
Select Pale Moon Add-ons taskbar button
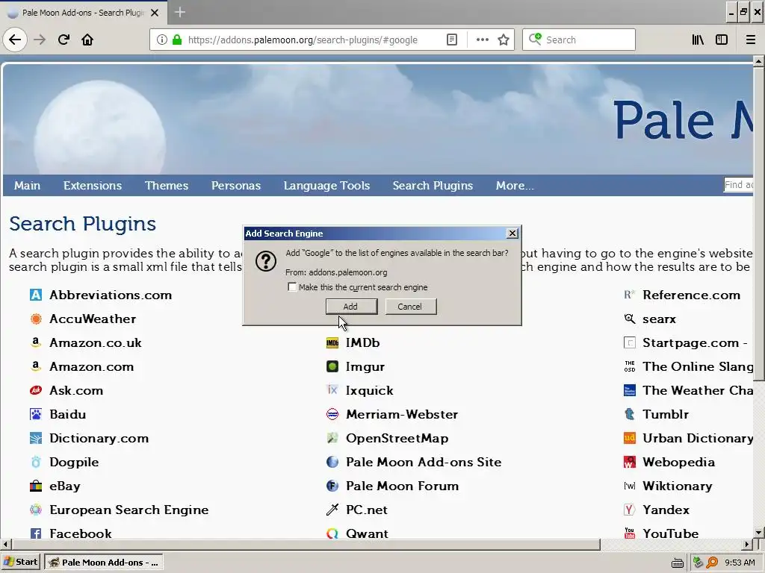(x=104, y=563)
